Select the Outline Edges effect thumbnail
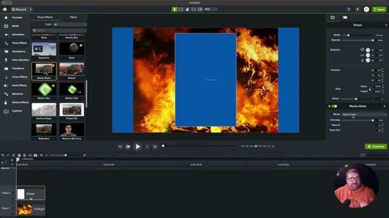Viewport: 389px width, 218px height. click(x=44, y=110)
